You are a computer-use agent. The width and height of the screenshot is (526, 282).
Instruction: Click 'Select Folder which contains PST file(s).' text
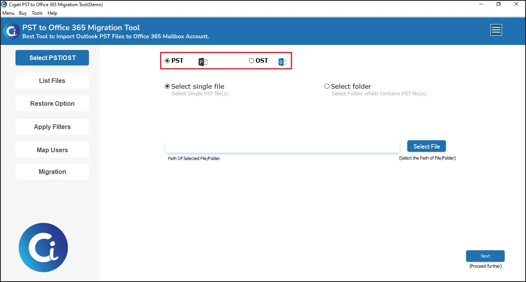pyautogui.click(x=379, y=94)
